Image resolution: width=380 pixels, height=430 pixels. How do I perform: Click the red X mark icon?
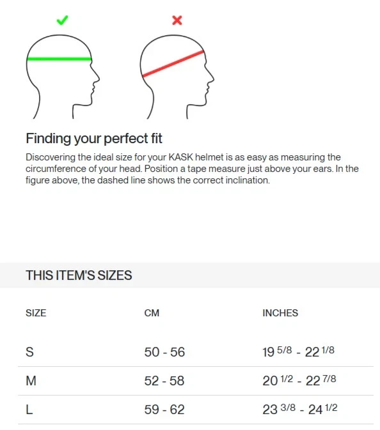[177, 20]
